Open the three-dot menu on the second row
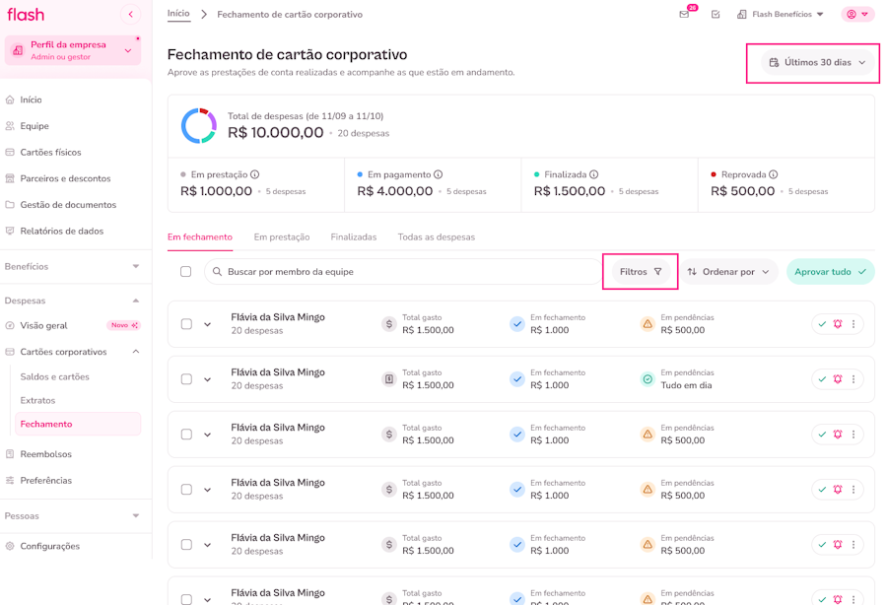Screen dimensions: 887x605 tap(853, 379)
